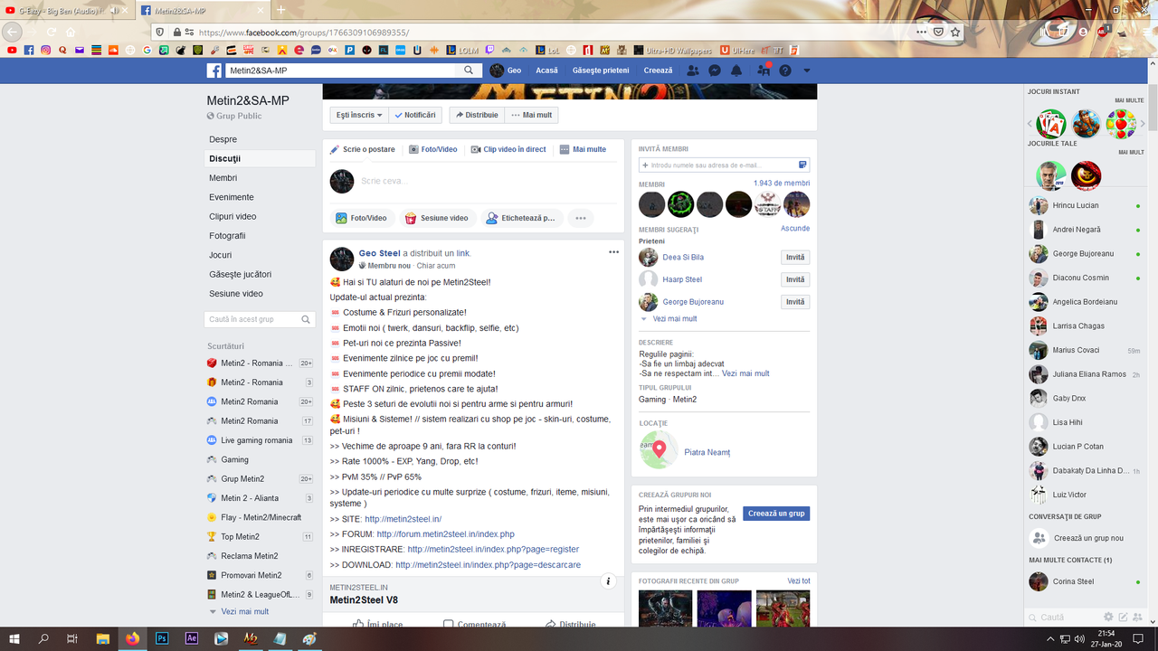The image size is (1158, 651).
Task: Show next instant games with right arrow
Action: click(x=1144, y=123)
